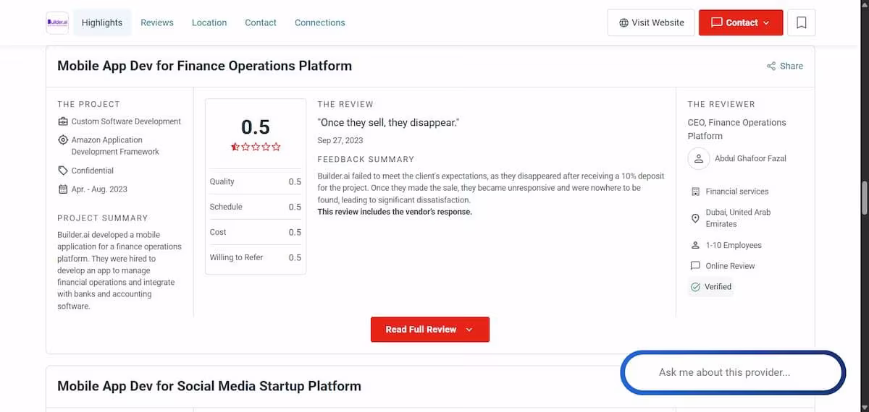Switch to the Reviews tab
Viewport: 869px width, 412px height.
coord(157,22)
